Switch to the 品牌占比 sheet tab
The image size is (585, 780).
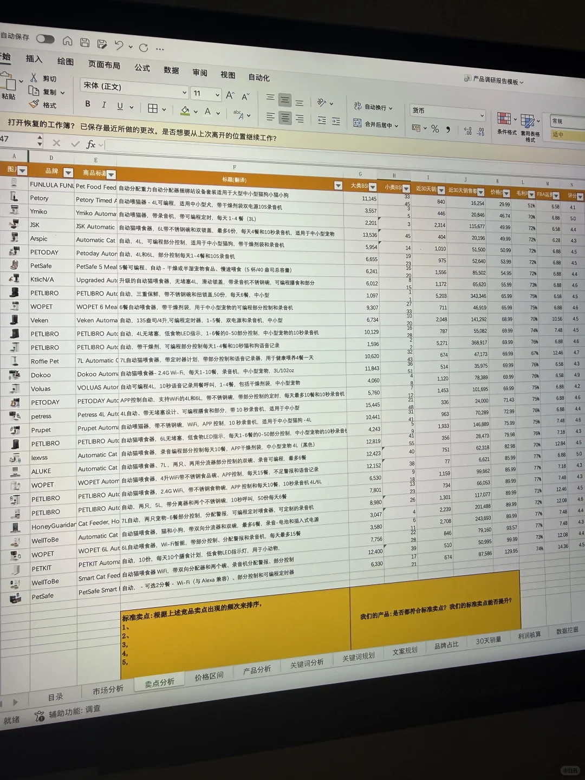pos(446,645)
